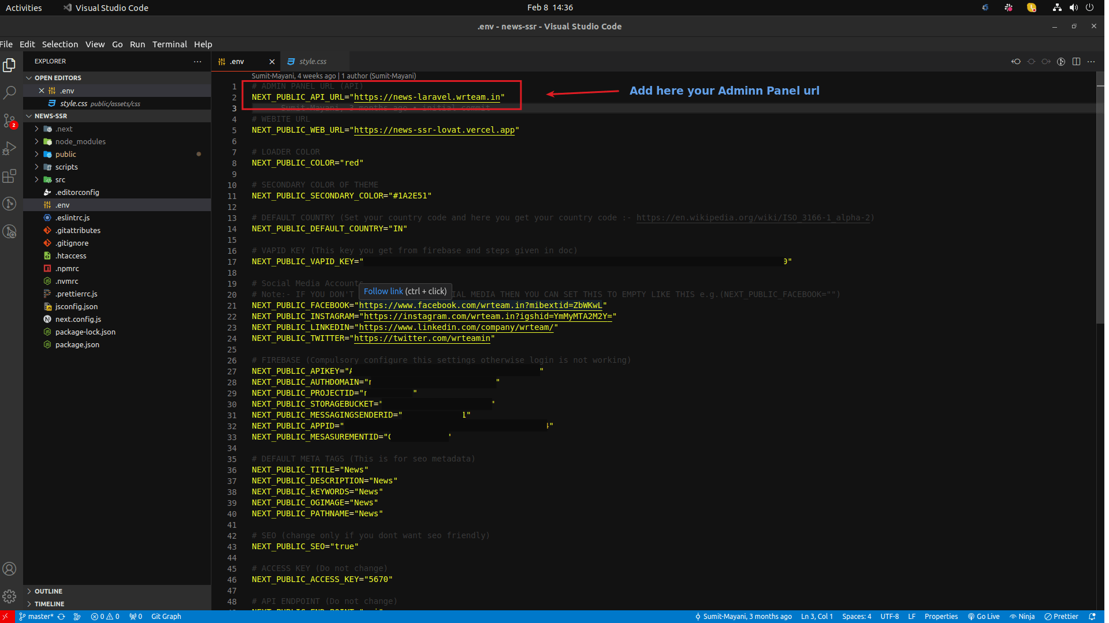Follow the news-laravel.wrteam.in URL link

click(427, 97)
